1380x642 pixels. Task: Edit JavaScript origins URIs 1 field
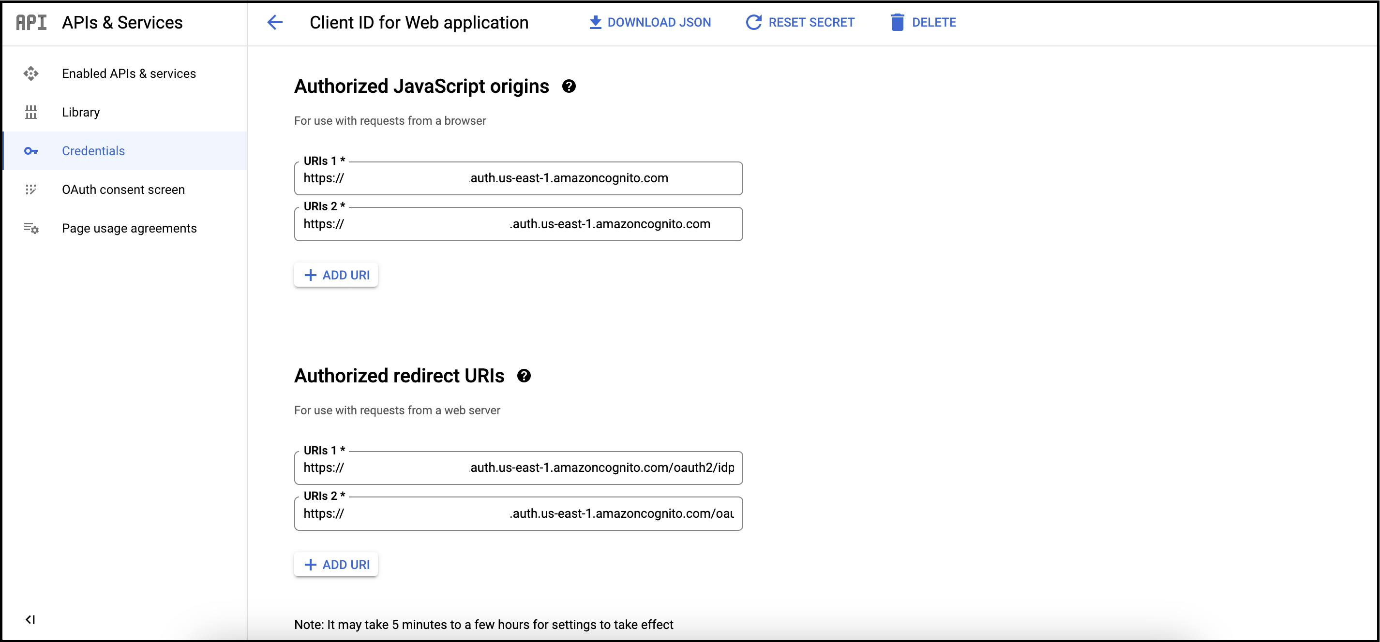518,178
